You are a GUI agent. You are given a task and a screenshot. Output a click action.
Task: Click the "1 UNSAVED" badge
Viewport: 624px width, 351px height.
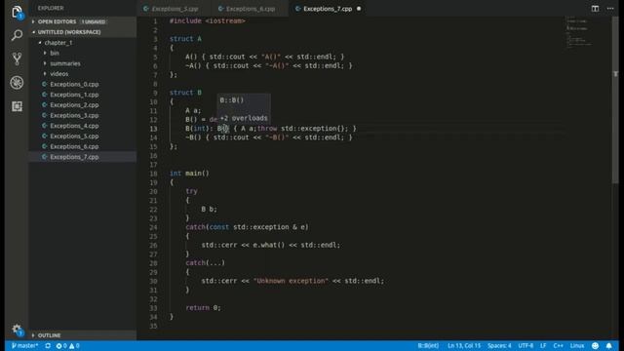pyautogui.click(x=94, y=21)
